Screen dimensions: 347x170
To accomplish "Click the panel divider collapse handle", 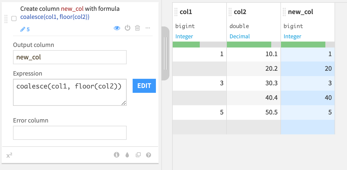I will pos(165,53).
